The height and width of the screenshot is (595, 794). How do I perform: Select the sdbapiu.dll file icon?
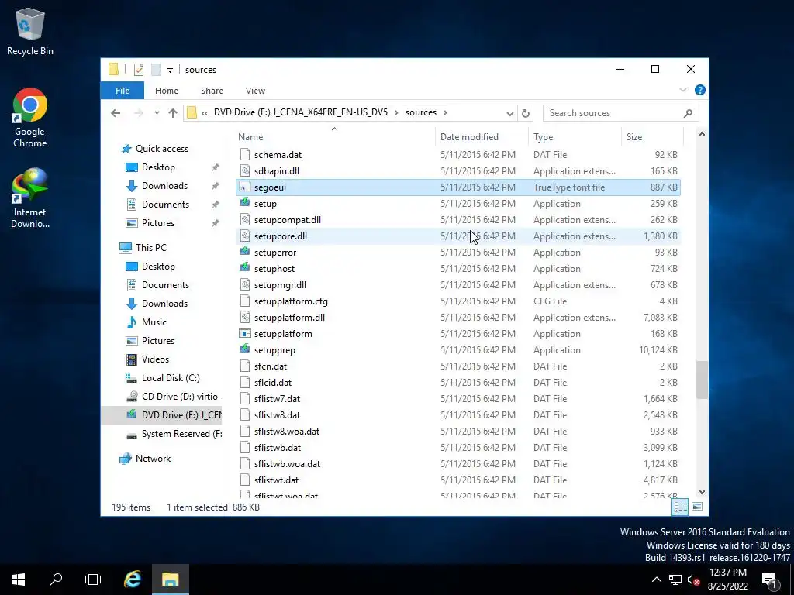pyautogui.click(x=245, y=171)
